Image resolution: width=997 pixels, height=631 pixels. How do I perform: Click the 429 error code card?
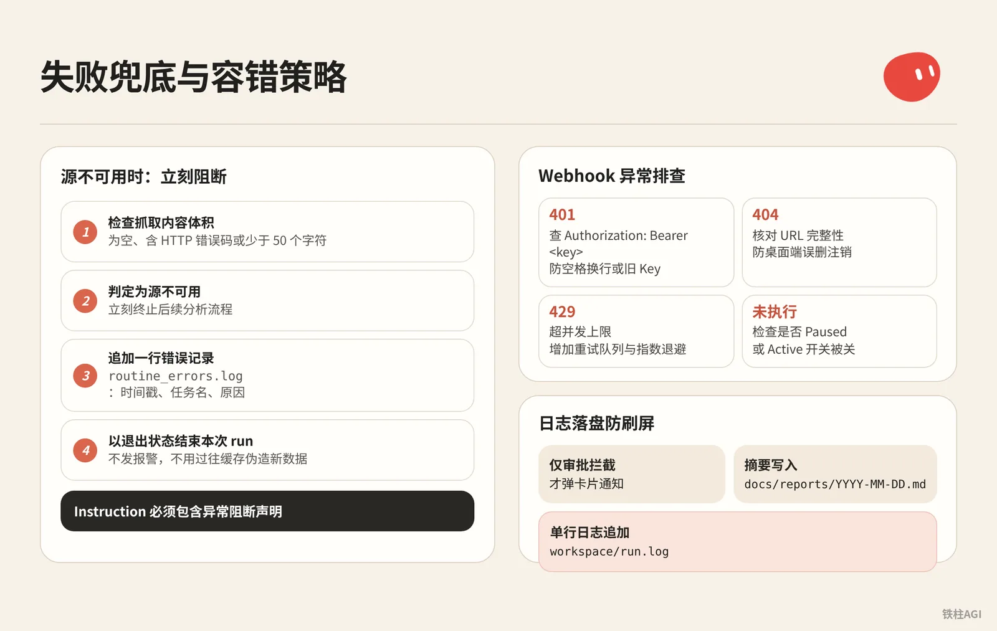coord(636,331)
